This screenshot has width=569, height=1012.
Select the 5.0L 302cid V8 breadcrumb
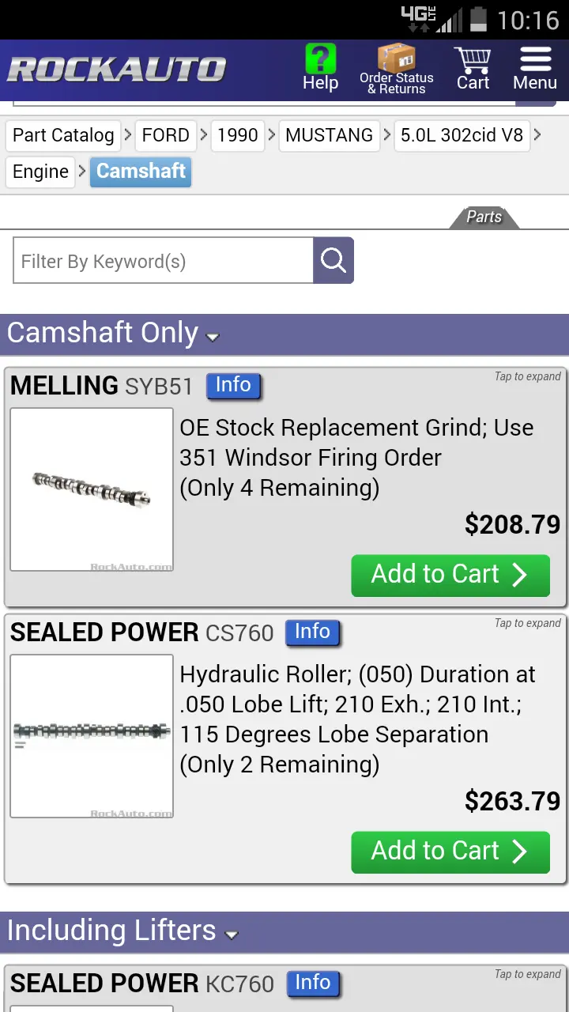(x=462, y=135)
